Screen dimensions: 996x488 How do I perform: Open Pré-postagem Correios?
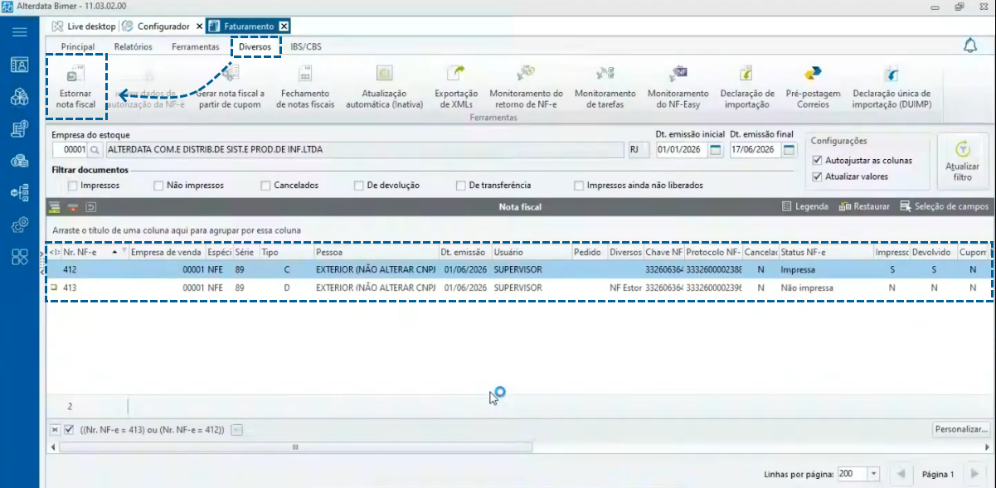tap(813, 87)
